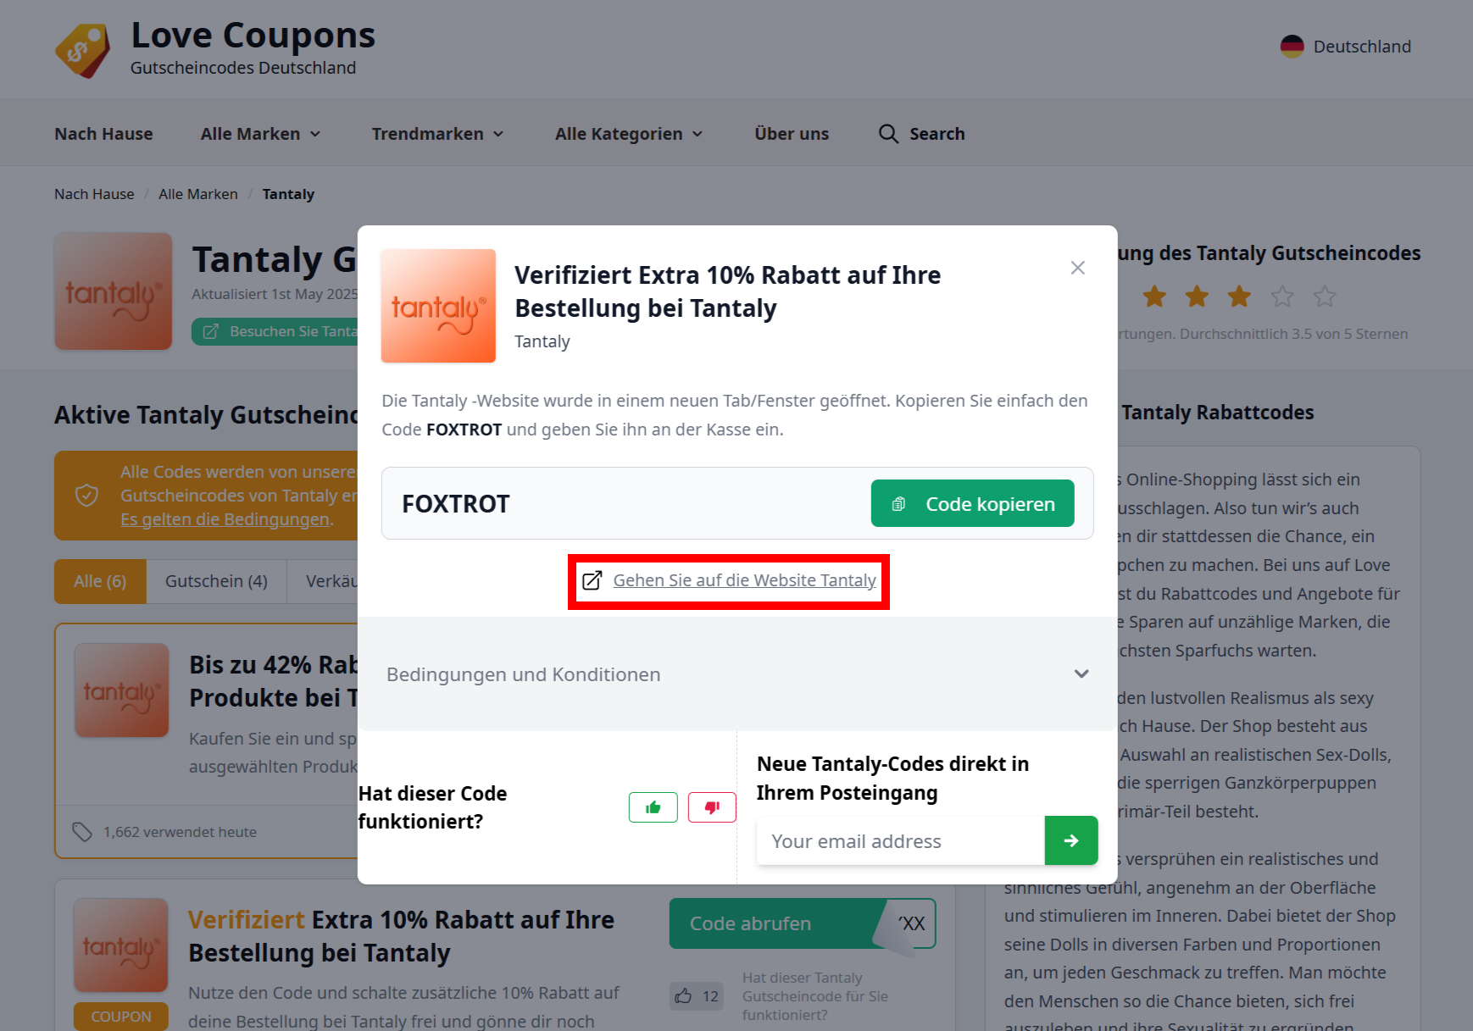Close the coupon popup dialog

point(1077,268)
